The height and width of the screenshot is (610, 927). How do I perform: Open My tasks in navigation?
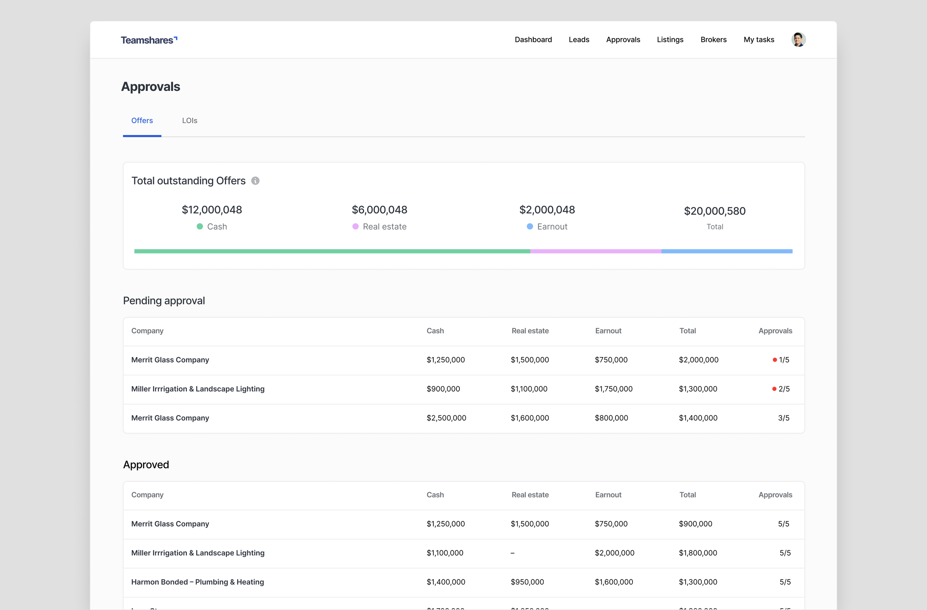tap(758, 40)
